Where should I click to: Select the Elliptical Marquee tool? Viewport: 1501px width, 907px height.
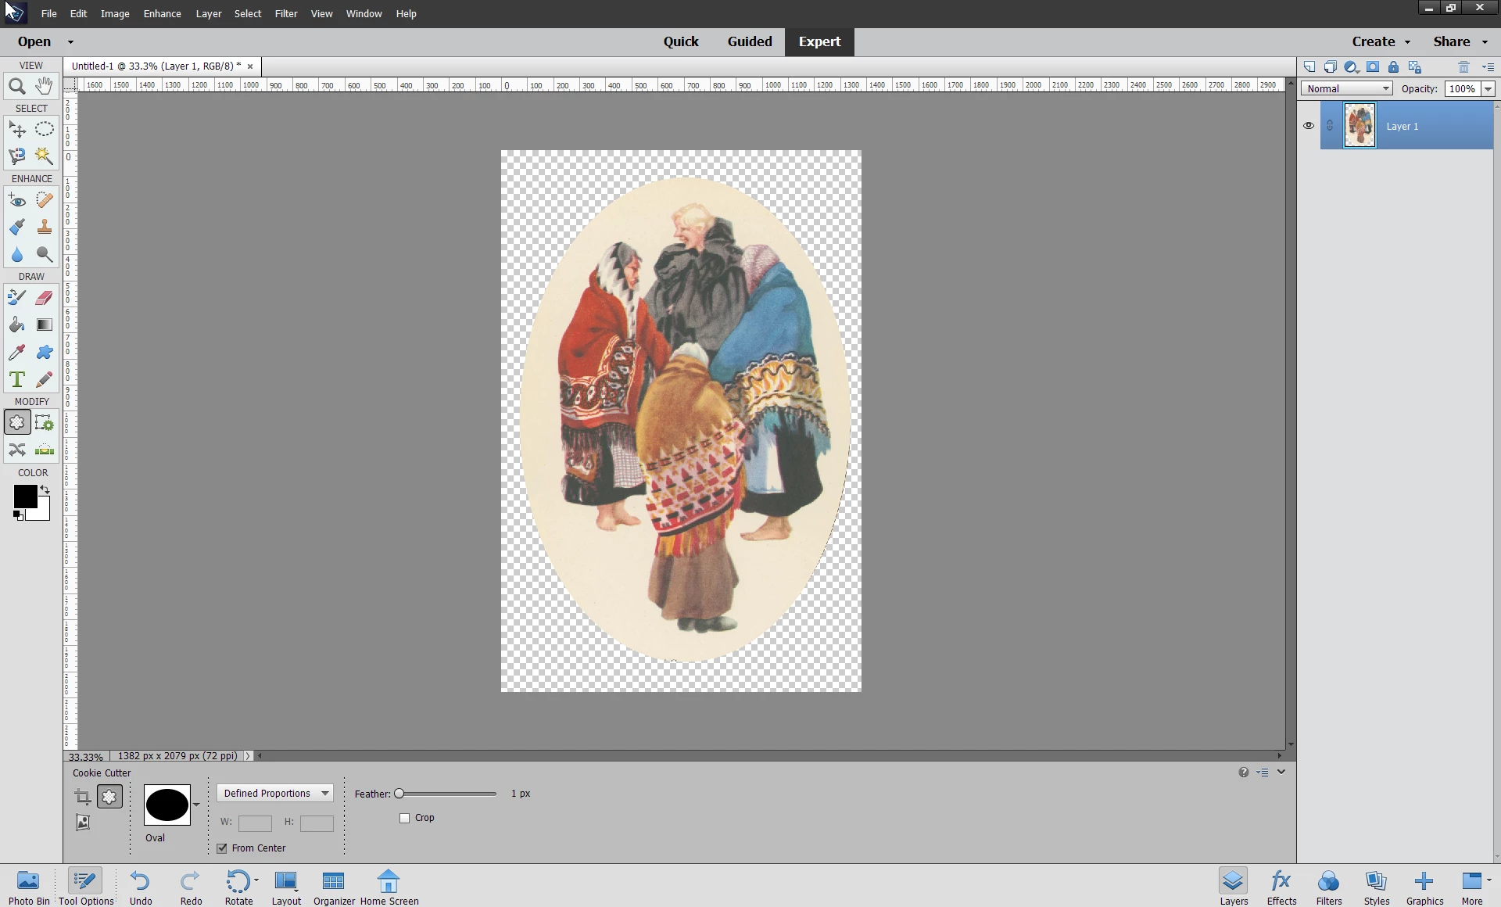(45, 129)
